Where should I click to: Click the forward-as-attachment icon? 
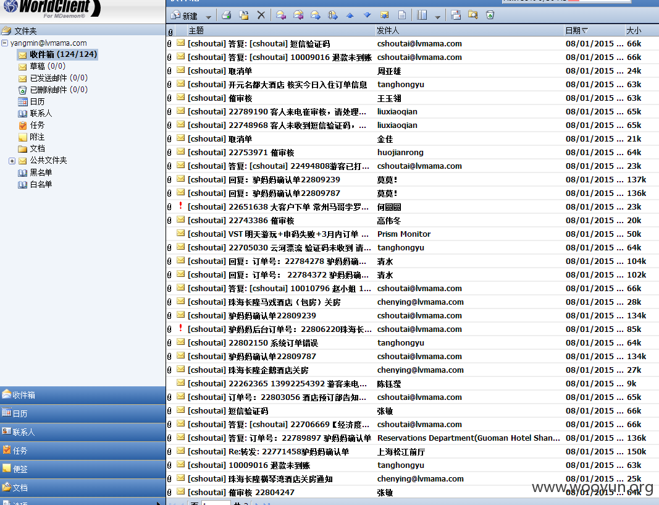point(333,15)
